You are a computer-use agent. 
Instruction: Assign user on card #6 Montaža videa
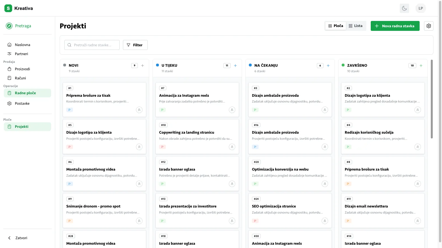tap(139, 184)
